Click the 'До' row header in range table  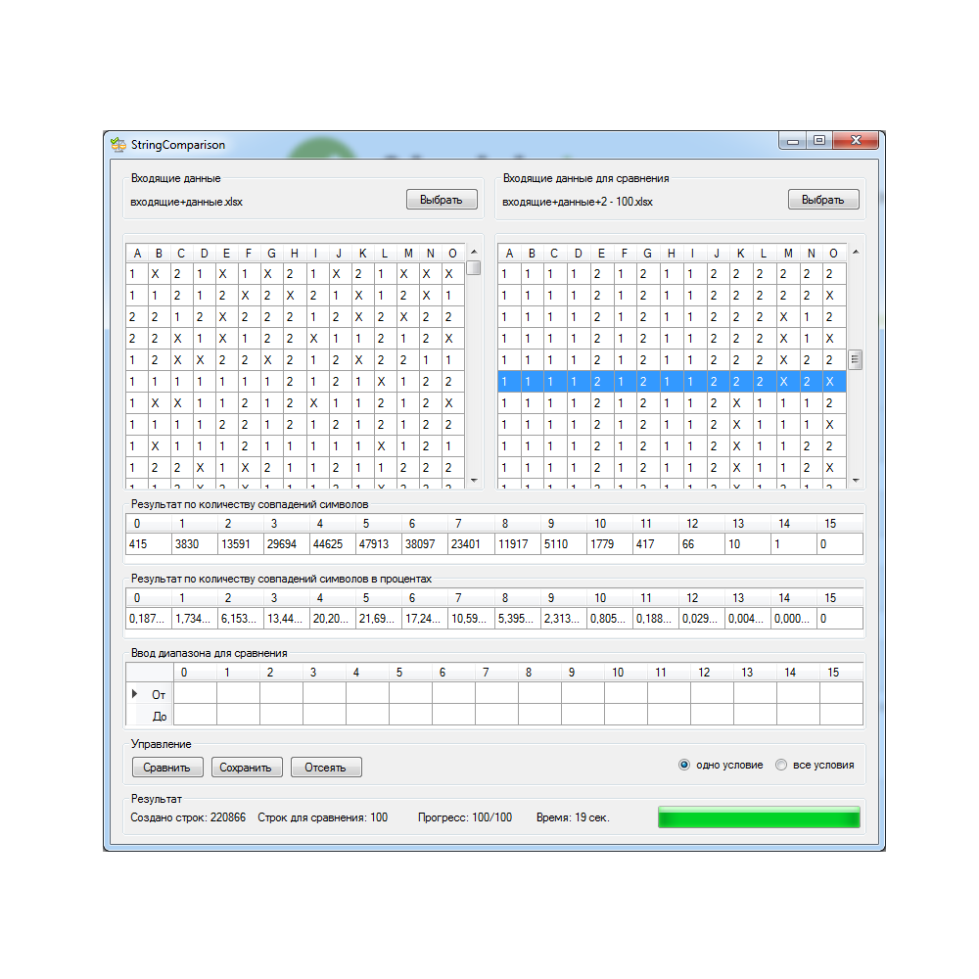(x=150, y=716)
